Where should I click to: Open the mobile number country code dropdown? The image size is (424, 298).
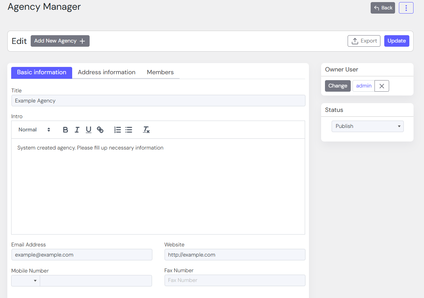coord(26,281)
